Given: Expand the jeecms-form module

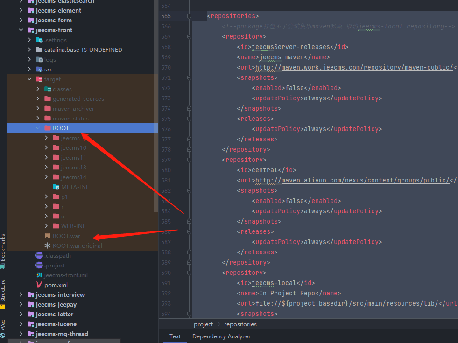Looking at the screenshot, I should (21, 20).
